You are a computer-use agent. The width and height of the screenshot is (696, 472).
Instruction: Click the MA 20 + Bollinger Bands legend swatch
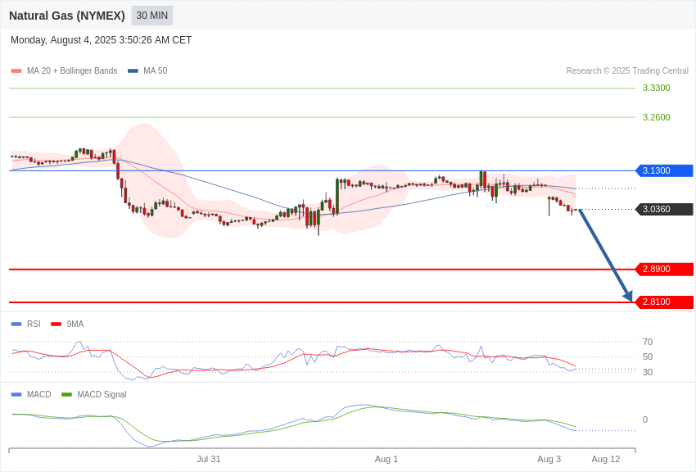[x=16, y=71]
